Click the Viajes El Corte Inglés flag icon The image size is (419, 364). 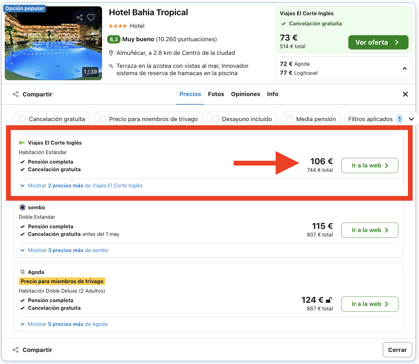coord(22,143)
